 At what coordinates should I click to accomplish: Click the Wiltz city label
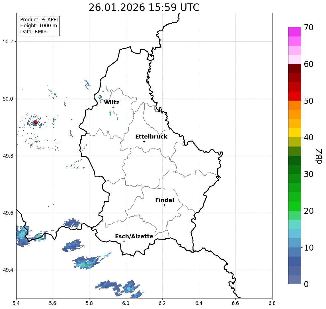(x=112, y=102)
